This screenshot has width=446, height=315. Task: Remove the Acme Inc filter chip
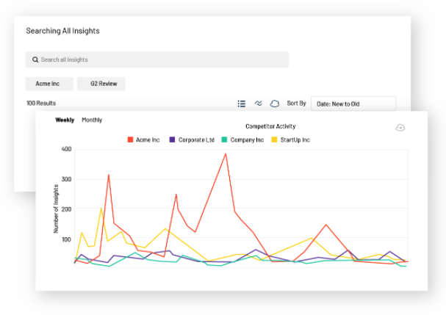click(x=49, y=84)
